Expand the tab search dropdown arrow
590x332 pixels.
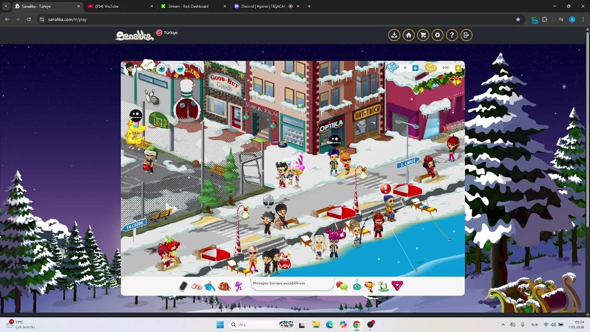tap(6, 6)
